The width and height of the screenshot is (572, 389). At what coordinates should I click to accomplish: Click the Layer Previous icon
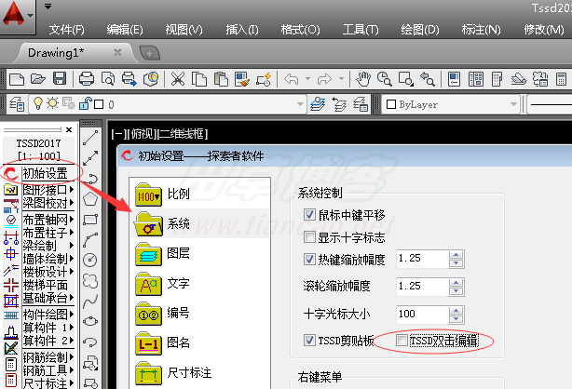[x=340, y=104]
